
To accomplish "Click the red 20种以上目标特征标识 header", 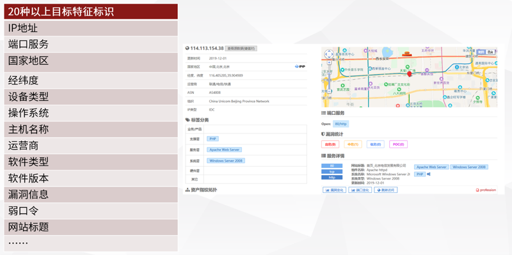I will (x=91, y=12).
